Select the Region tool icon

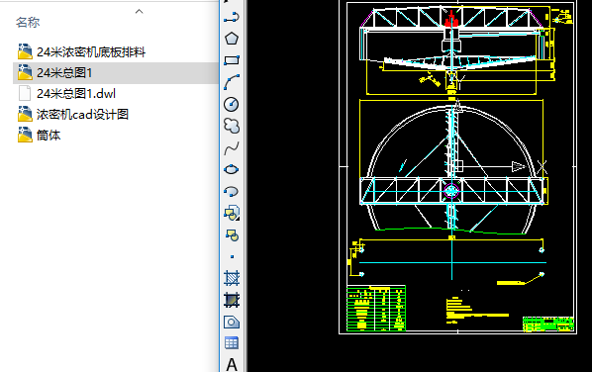click(232, 323)
